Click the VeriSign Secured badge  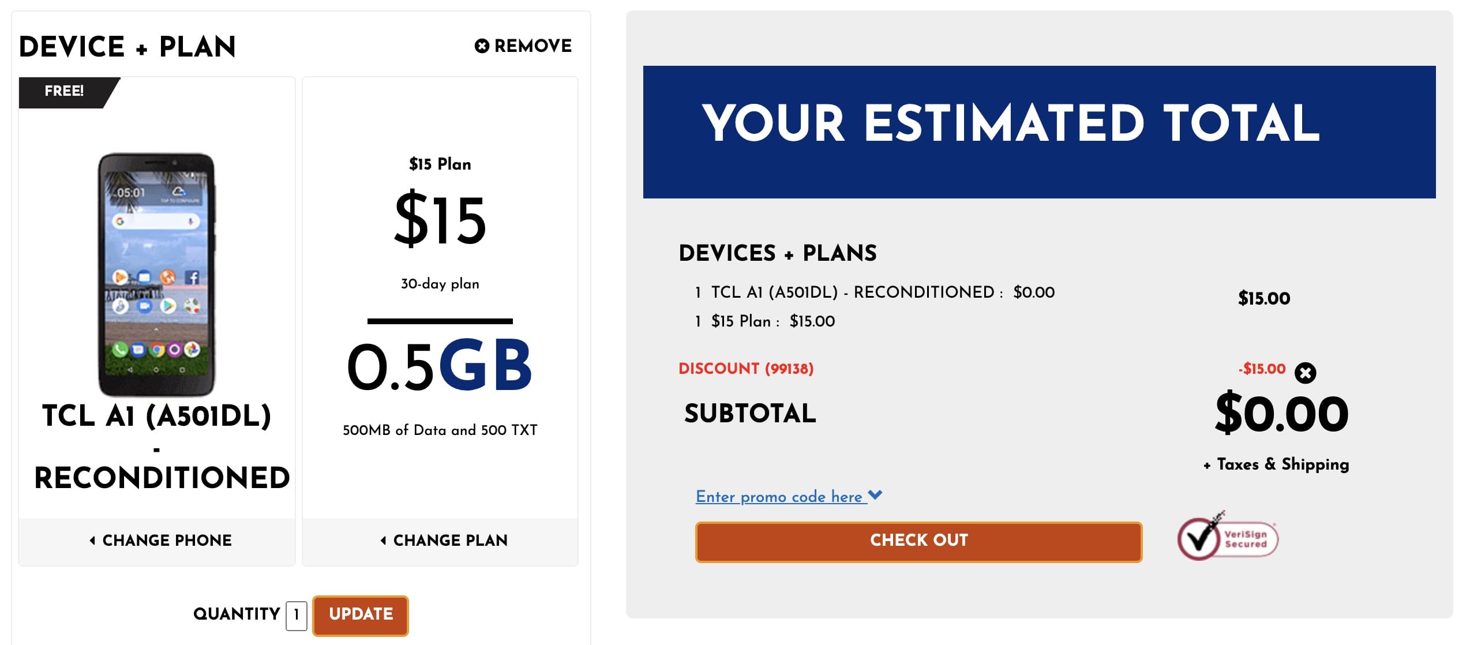point(1228,539)
